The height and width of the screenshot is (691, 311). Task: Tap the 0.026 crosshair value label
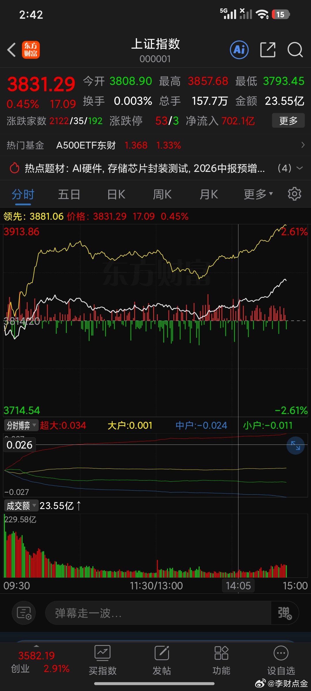[x=19, y=445]
